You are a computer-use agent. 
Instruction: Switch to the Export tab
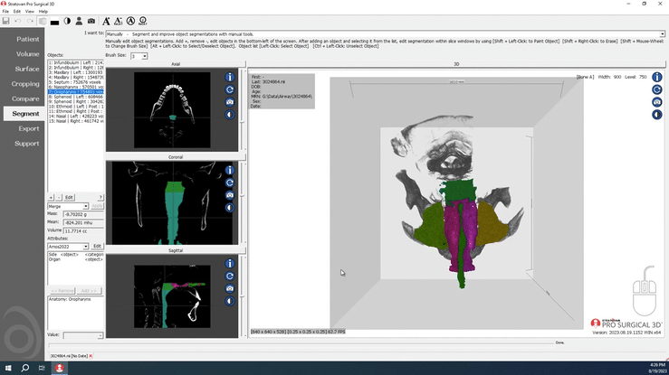click(x=27, y=128)
